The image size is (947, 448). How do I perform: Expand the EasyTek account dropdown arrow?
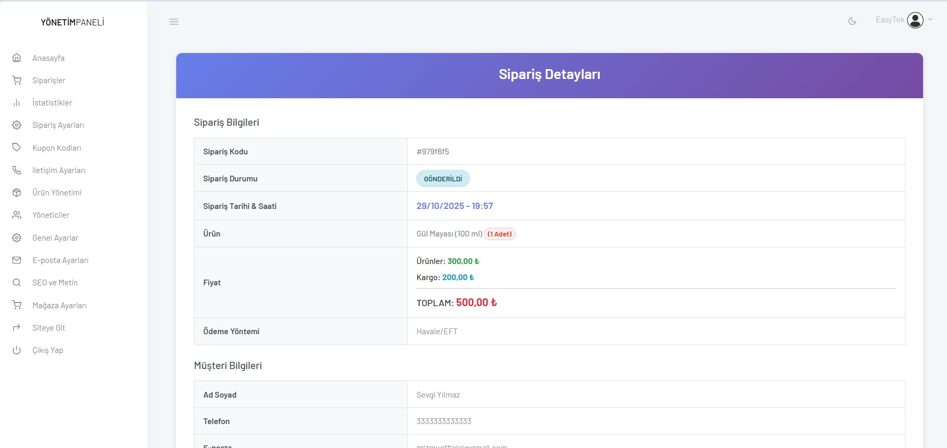[930, 20]
